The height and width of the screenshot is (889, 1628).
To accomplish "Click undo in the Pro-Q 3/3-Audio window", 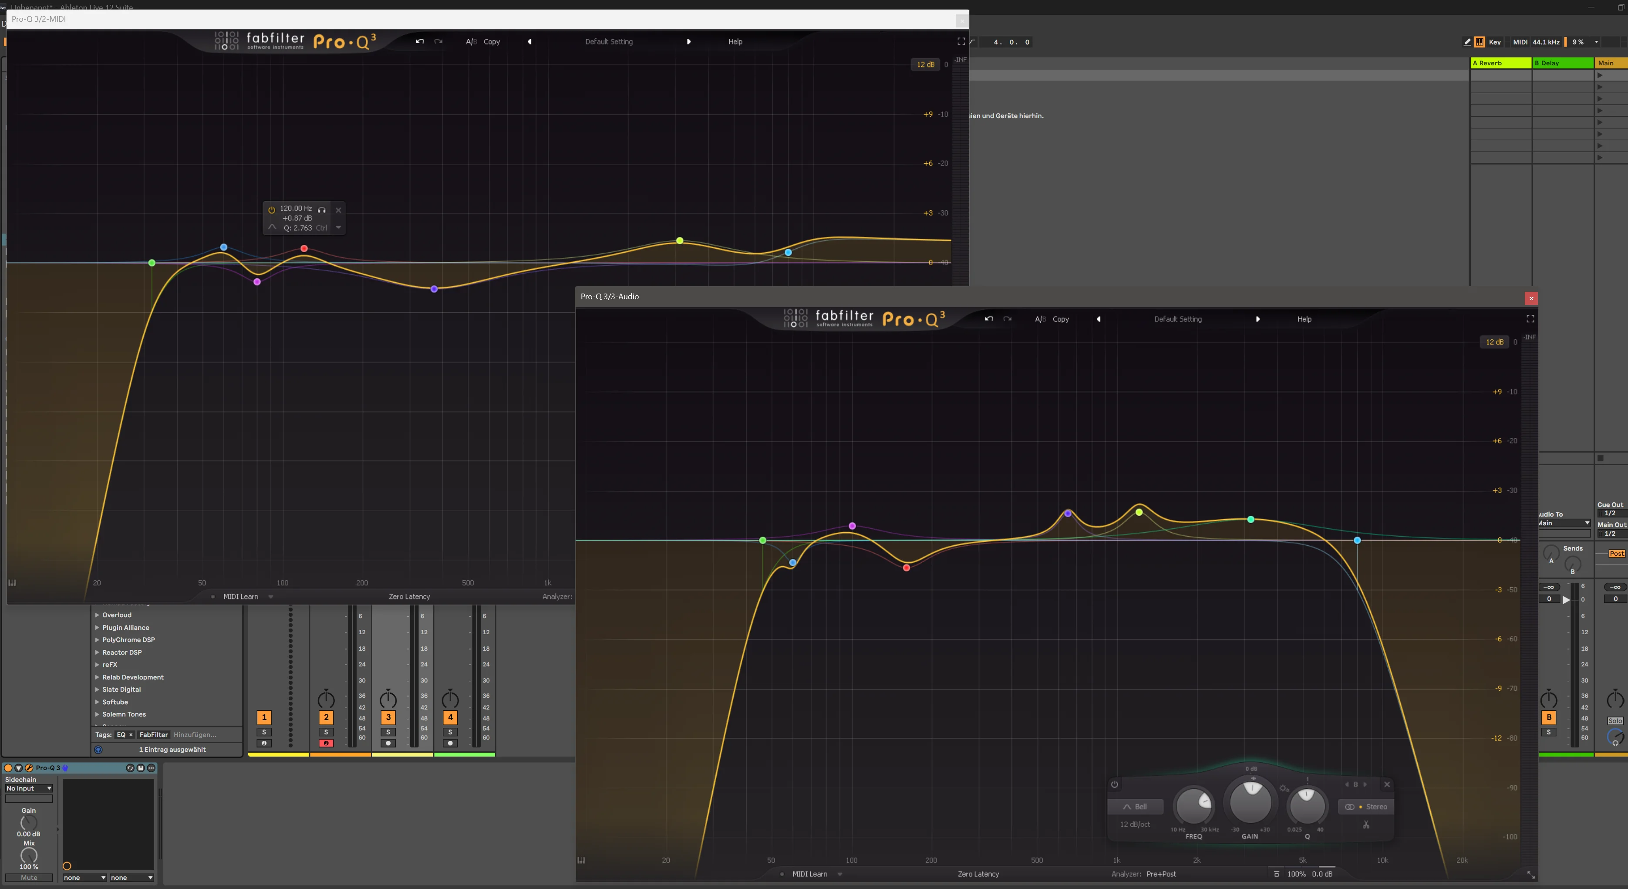I will pos(989,319).
